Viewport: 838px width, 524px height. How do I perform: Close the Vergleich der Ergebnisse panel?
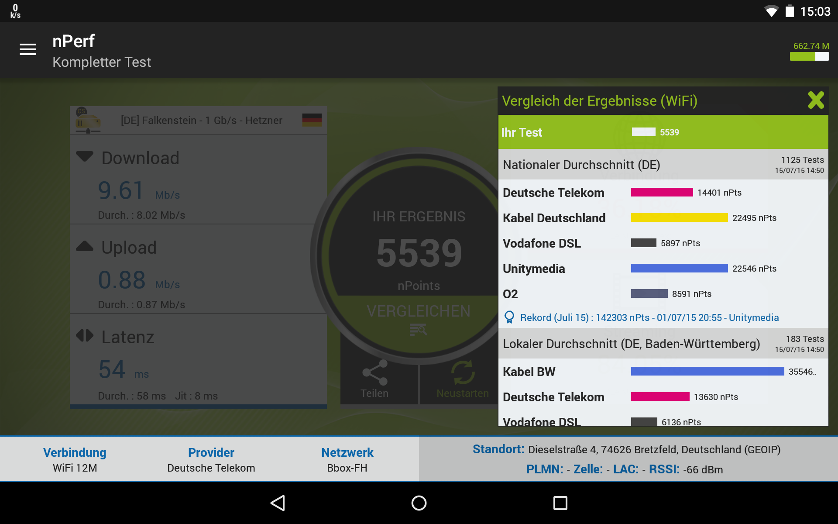(x=816, y=100)
